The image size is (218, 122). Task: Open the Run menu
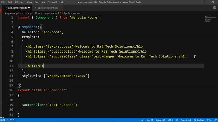point(43,2)
